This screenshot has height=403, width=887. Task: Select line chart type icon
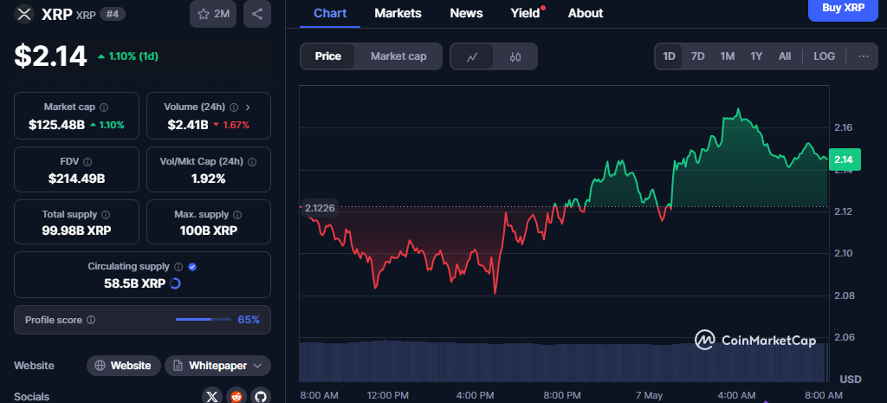472,56
